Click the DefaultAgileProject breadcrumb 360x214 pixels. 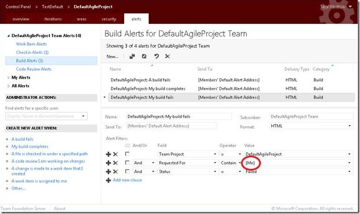93,7
